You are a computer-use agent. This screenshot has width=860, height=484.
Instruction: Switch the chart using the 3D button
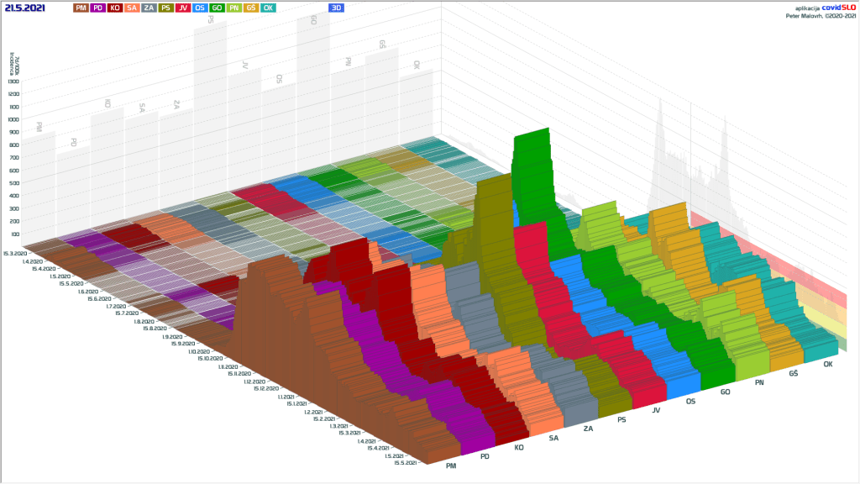pyautogui.click(x=337, y=8)
